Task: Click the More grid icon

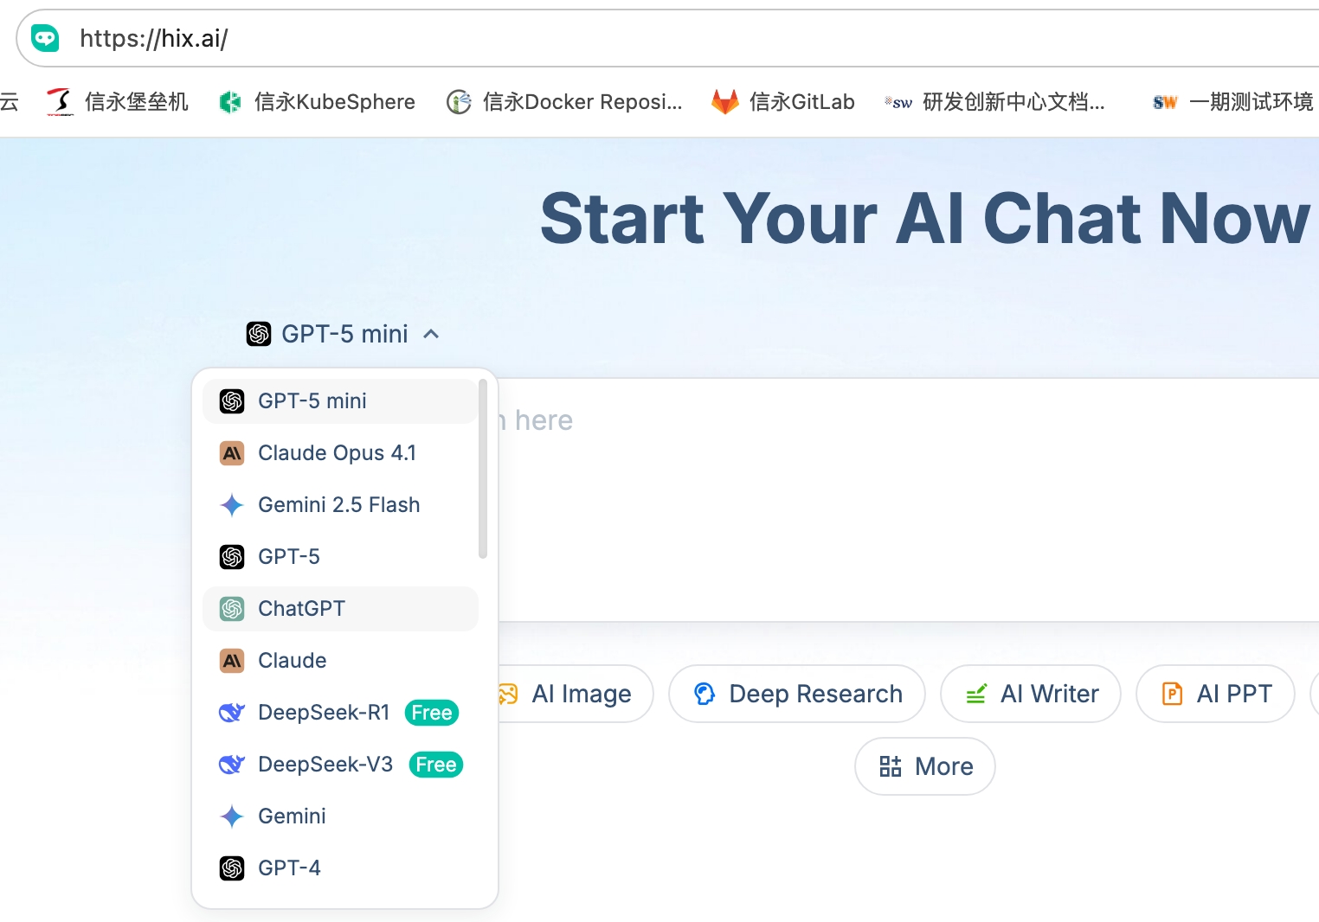Action: click(x=891, y=766)
